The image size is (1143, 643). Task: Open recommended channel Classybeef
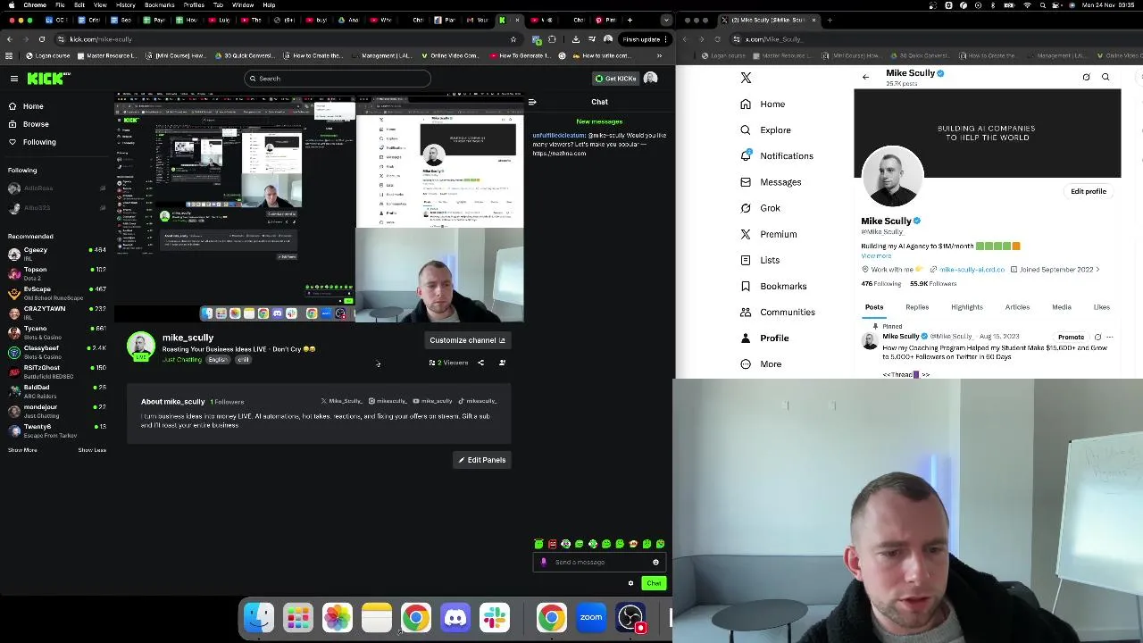tap(56, 352)
